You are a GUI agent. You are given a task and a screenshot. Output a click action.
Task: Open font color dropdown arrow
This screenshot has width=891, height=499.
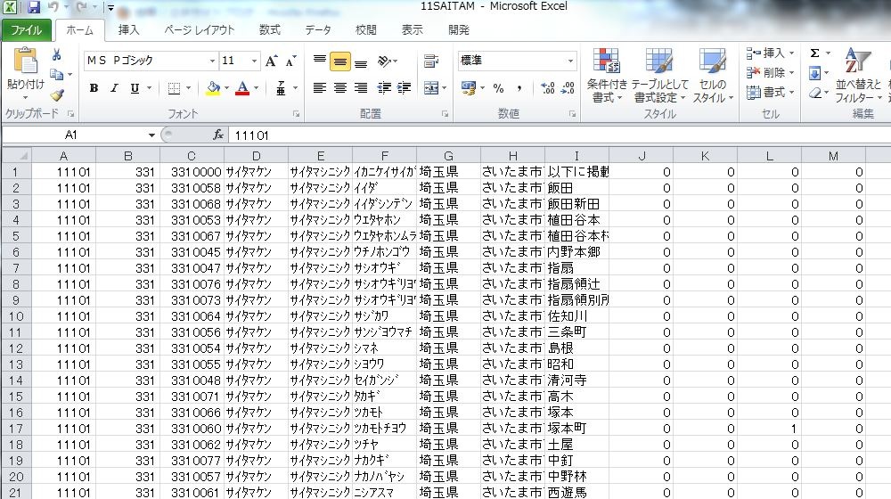click(256, 88)
